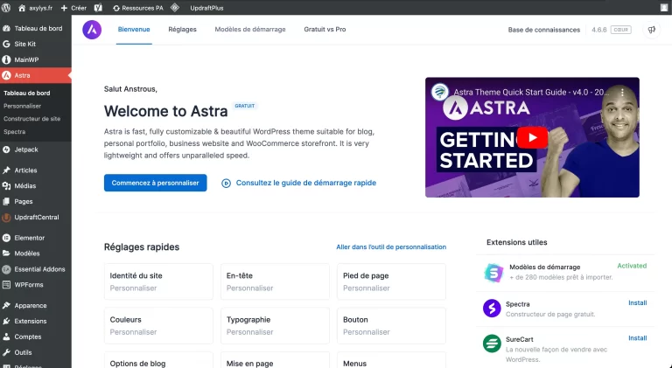This screenshot has width=672, height=368.
Task: Click the Yoast SEO icon in admin bar
Action: 98,8
